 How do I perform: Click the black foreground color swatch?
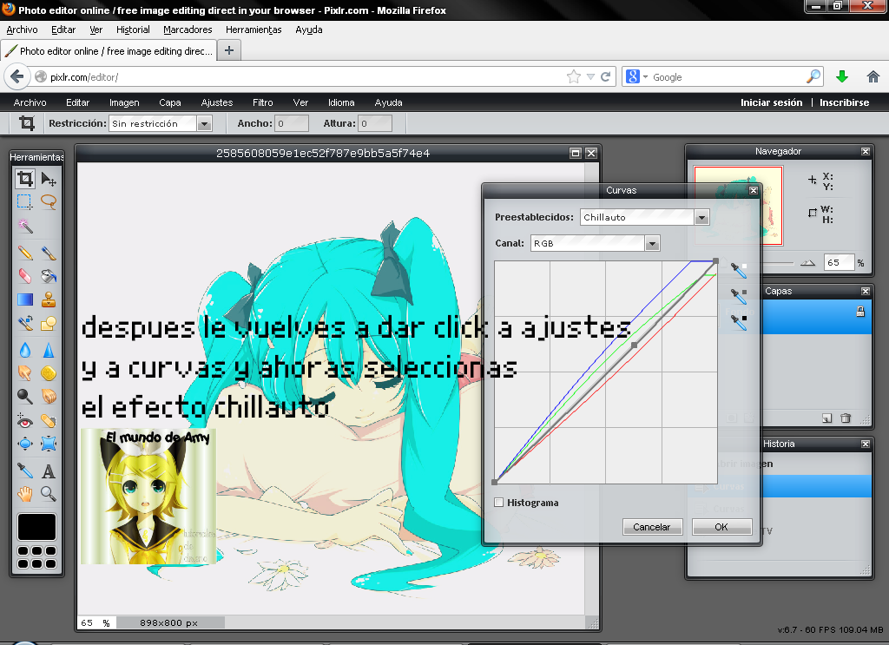[x=36, y=527]
